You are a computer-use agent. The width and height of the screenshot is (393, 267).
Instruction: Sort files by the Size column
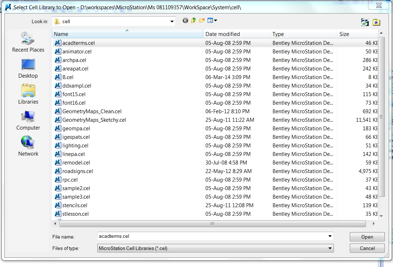point(357,34)
